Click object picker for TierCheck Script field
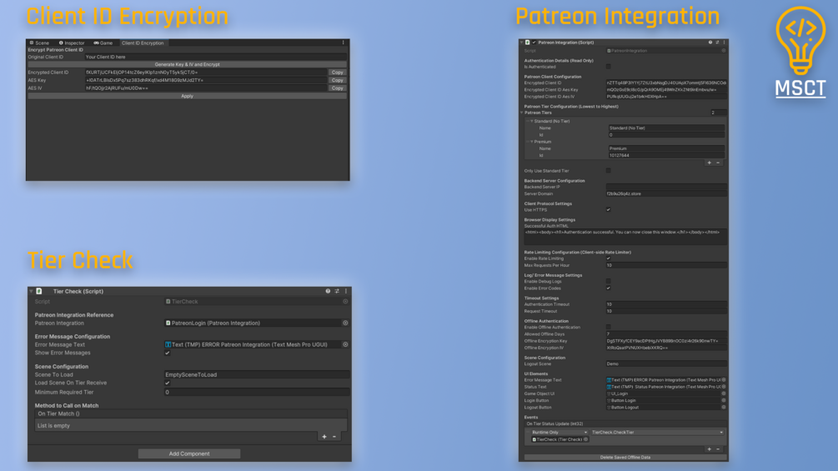The image size is (838, 471). pos(345,302)
